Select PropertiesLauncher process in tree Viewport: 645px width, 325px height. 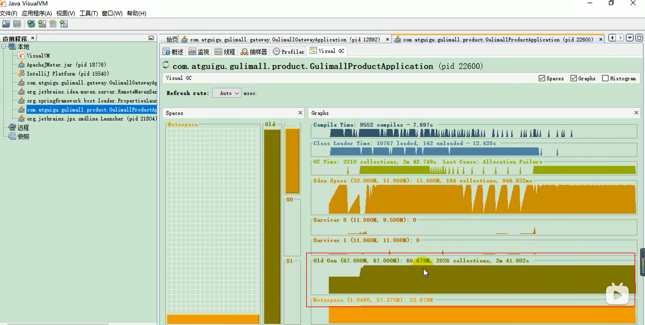92,101
